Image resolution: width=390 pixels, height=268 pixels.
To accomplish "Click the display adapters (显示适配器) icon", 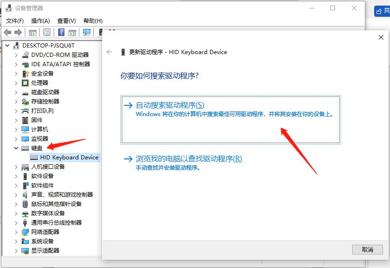I will click(x=25, y=251).
